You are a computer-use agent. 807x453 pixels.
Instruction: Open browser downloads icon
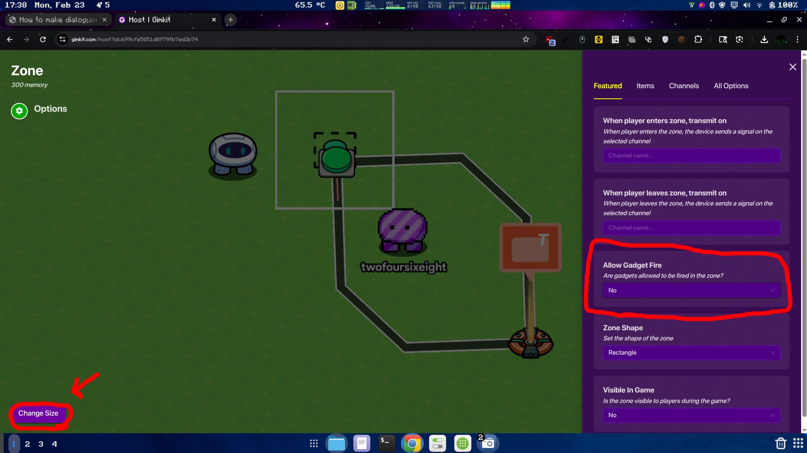click(764, 40)
